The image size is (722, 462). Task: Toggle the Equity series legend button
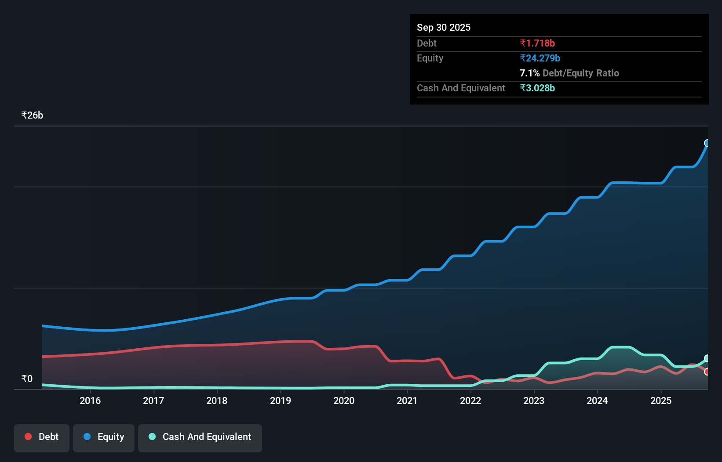(x=104, y=438)
